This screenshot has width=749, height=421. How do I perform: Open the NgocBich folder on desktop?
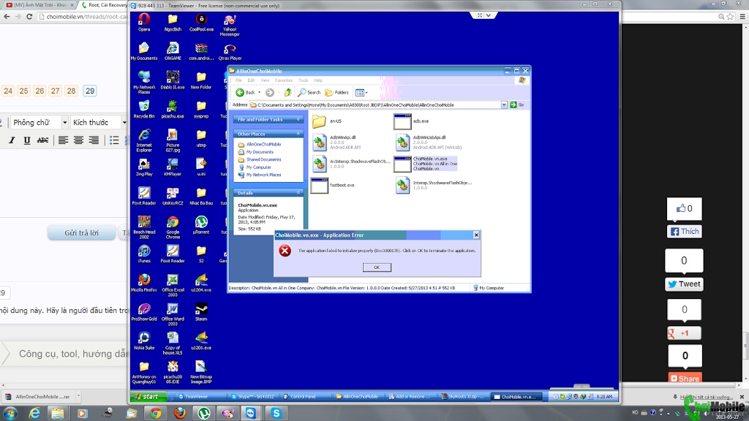173,23
